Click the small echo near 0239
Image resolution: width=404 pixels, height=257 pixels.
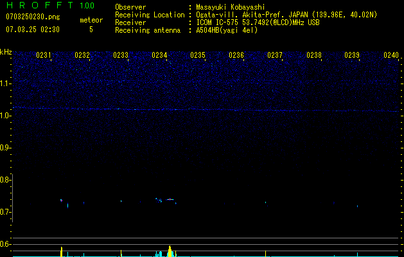coord(357,206)
